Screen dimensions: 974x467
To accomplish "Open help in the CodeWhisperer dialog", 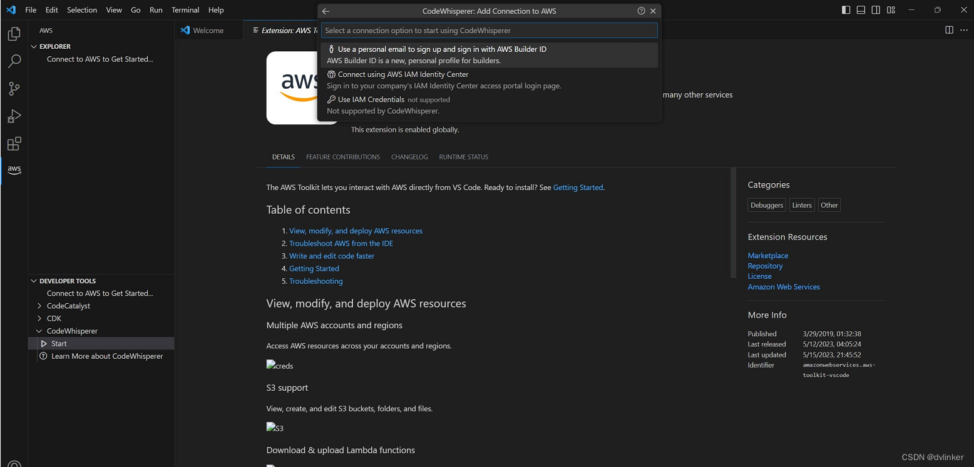I will point(641,11).
